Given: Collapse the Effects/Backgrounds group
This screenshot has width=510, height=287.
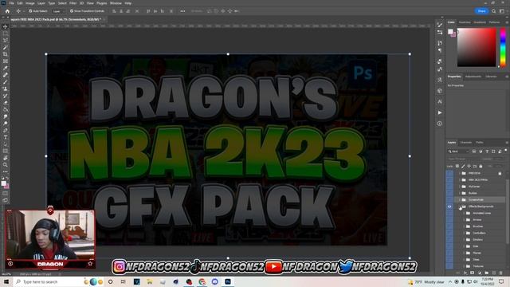Looking at the screenshot, I should pos(460,206).
